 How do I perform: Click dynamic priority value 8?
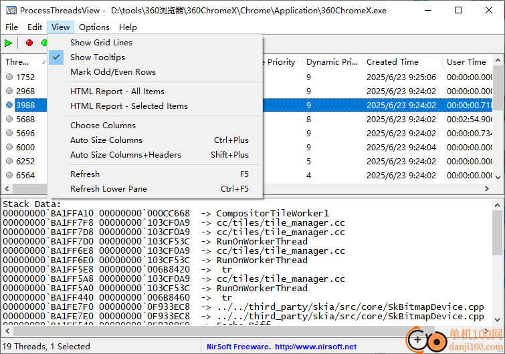tap(308, 120)
